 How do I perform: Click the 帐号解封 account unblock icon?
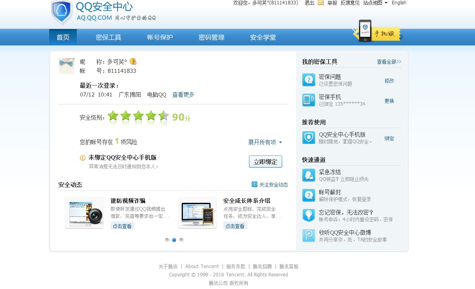[309, 195]
